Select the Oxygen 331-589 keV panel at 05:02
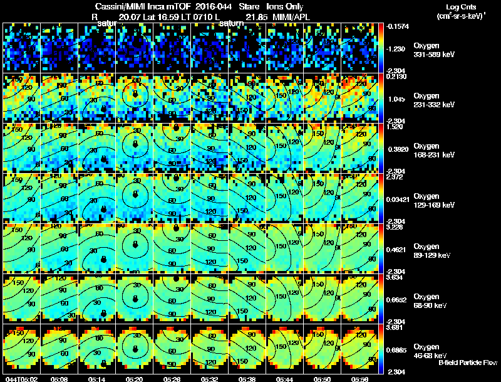The height and width of the screenshot is (382, 501). (x=21, y=48)
